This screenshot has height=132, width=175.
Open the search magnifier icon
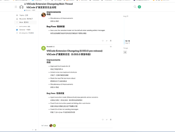[x=135, y=7]
